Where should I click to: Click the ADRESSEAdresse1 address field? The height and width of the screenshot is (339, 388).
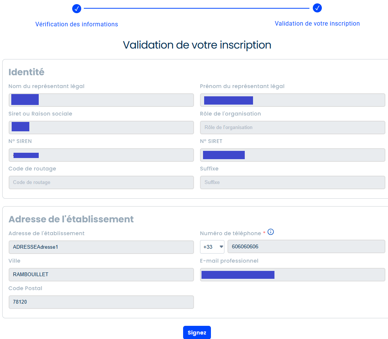[101, 247]
